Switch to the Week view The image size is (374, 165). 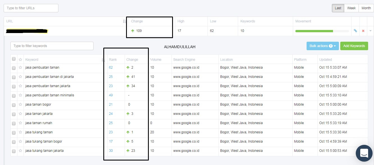pyautogui.click(x=351, y=8)
